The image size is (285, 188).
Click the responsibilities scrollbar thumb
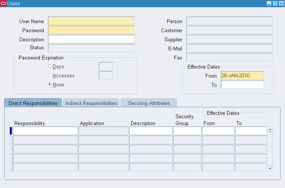pyautogui.click(x=270, y=148)
